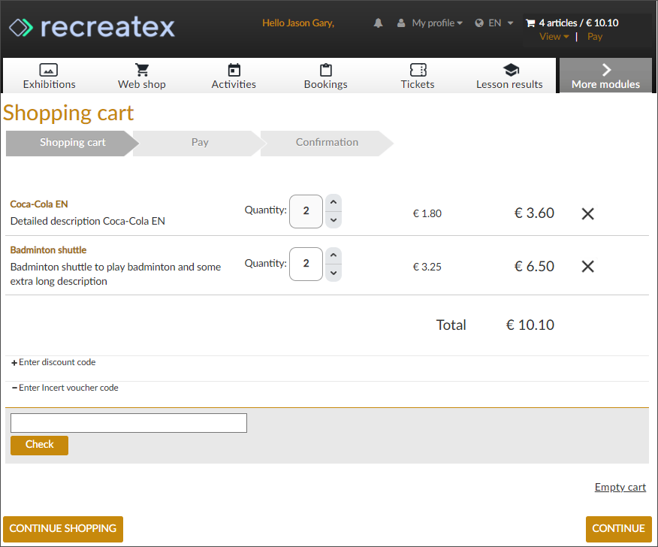The width and height of the screenshot is (658, 547).
Task: Expand the Enter discount code section
Action: click(53, 361)
